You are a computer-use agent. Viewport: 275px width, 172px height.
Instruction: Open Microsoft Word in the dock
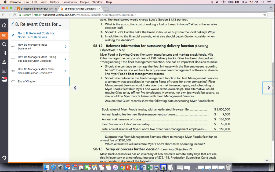tap(143, 167)
